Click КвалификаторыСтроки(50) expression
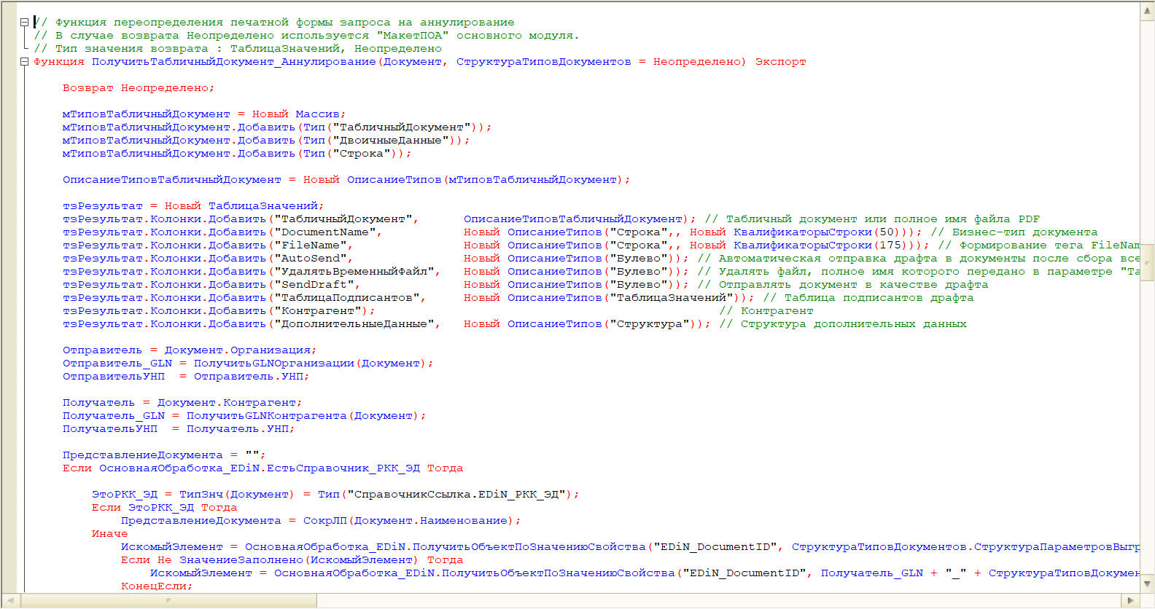 click(817, 232)
